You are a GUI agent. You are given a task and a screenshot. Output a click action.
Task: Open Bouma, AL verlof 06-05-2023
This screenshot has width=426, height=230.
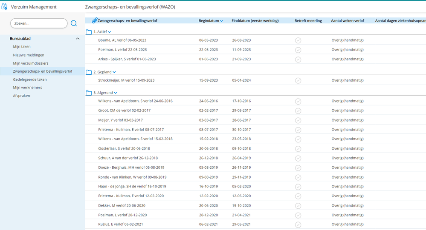[122, 40]
